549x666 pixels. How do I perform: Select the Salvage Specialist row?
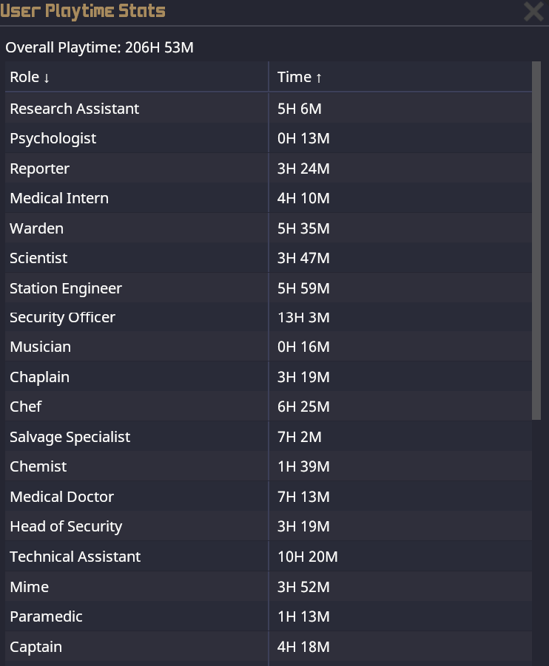[x=70, y=437]
